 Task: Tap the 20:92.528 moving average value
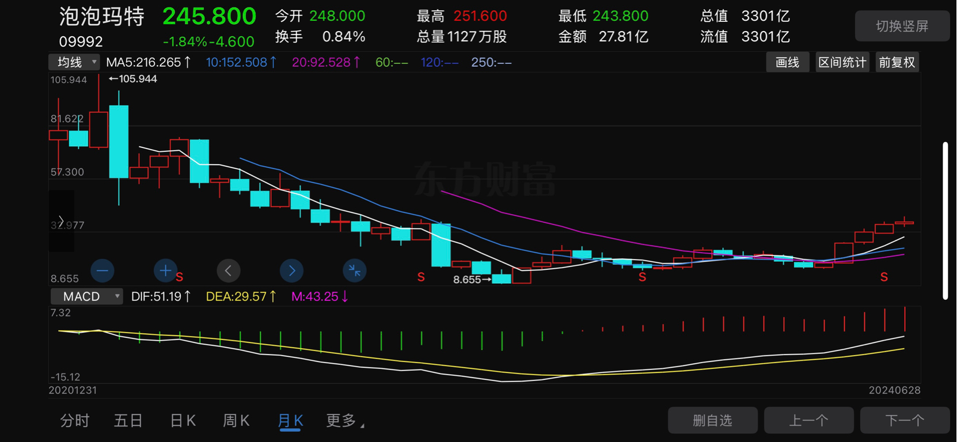[326, 62]
